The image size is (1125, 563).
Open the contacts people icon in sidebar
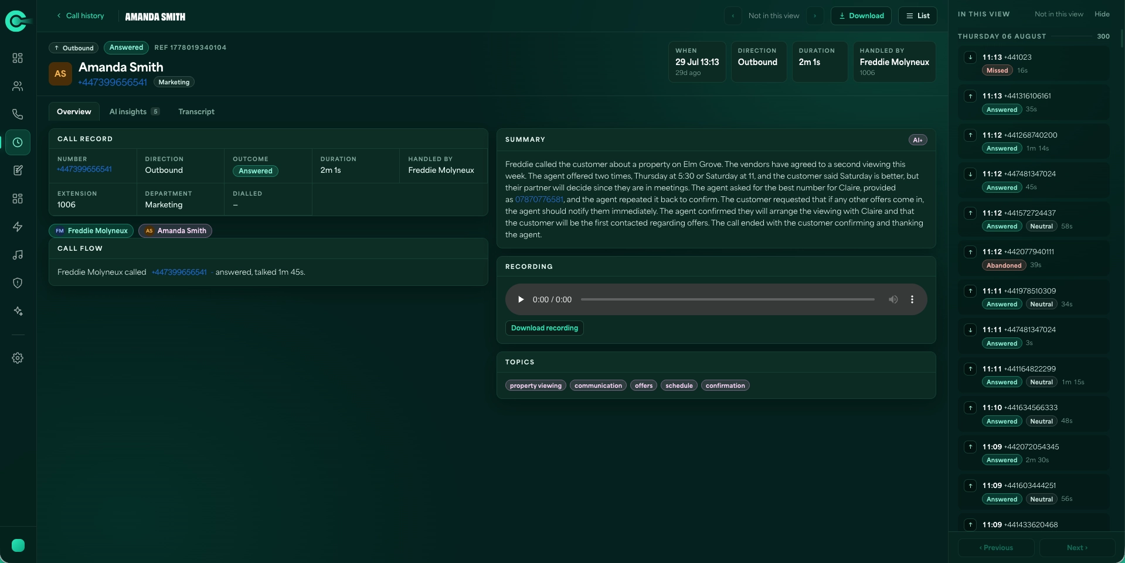coord(18,86)
